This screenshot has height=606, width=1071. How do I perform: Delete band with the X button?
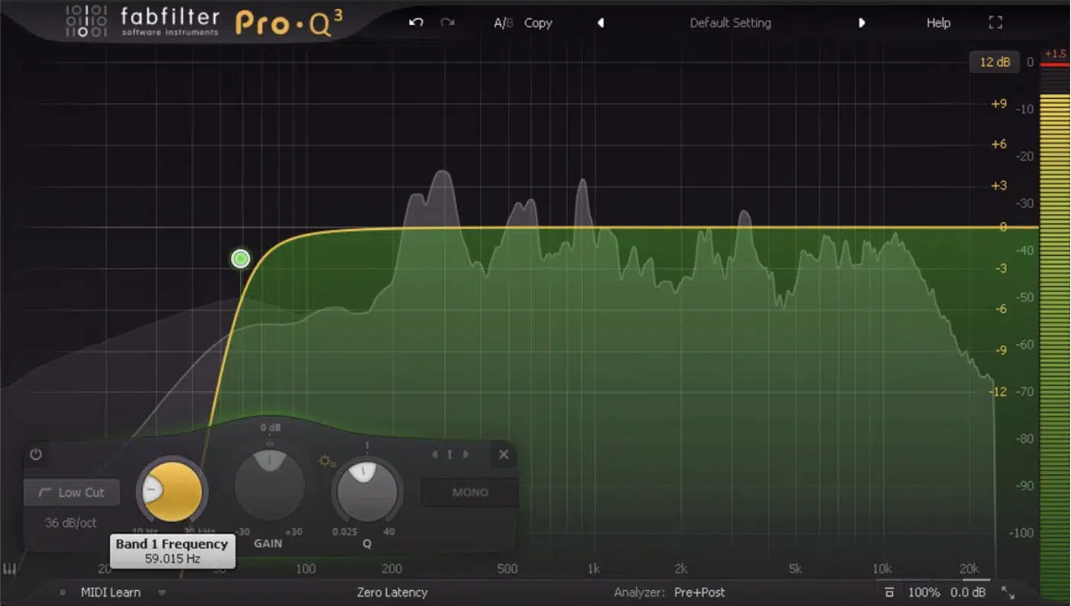pos(504,454)
